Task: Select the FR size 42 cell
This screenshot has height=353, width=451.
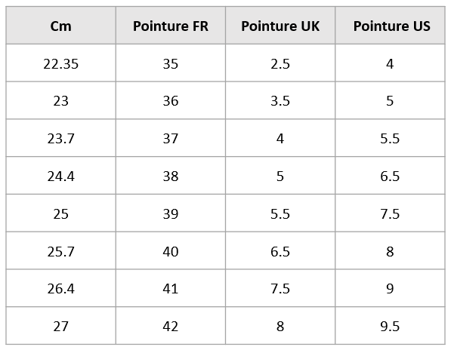Action: (171, 326)
